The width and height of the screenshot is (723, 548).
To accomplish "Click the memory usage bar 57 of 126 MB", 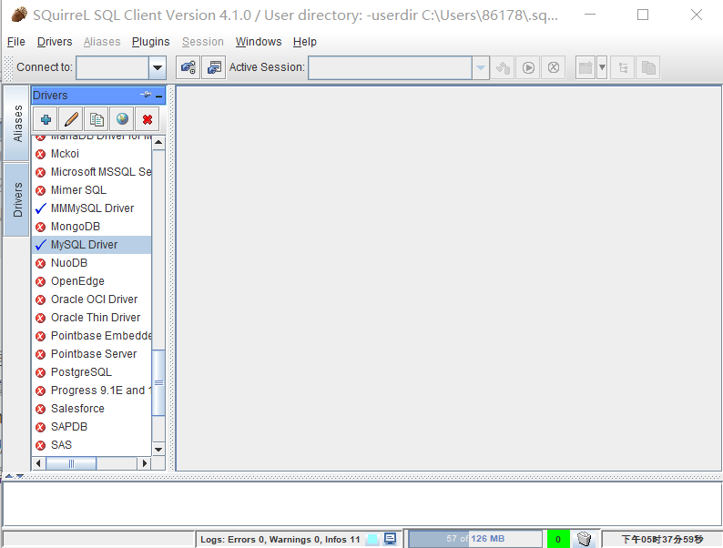I will (x=475, y=539).
